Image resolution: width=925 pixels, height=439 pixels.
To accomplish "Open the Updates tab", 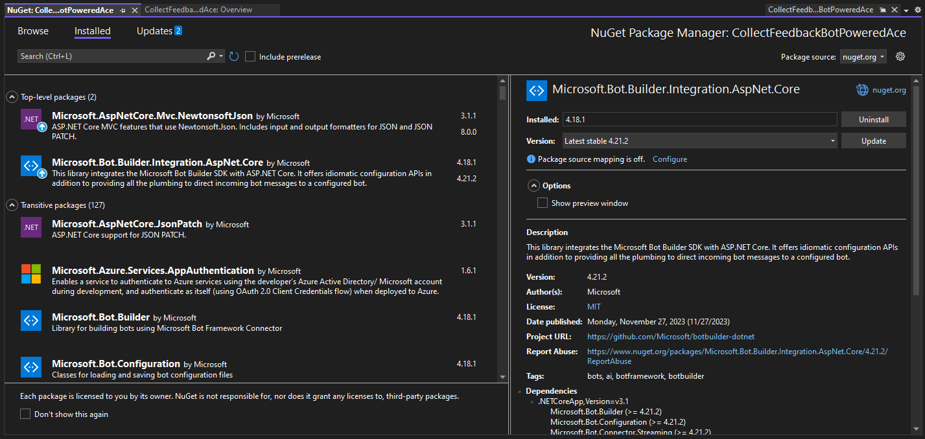I will click(x=152, y=30).
